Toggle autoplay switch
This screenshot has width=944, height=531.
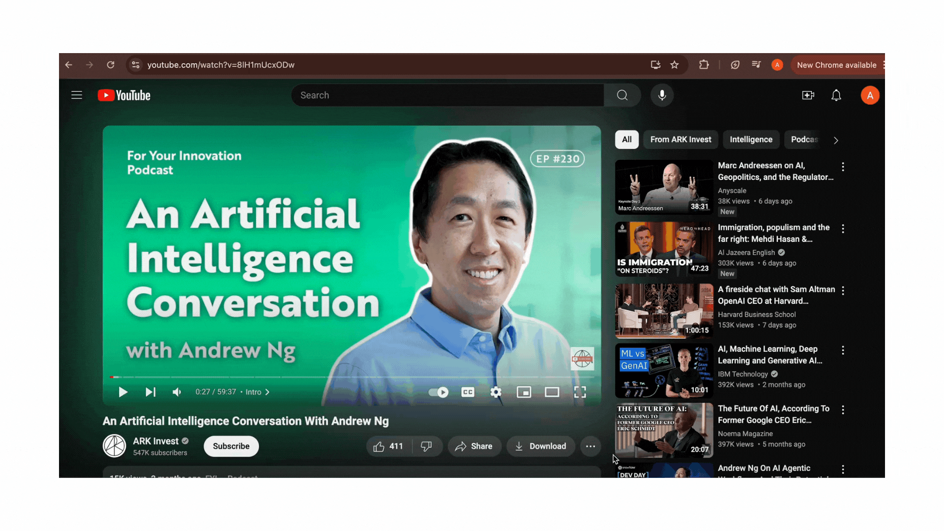[x=438, y=392]
